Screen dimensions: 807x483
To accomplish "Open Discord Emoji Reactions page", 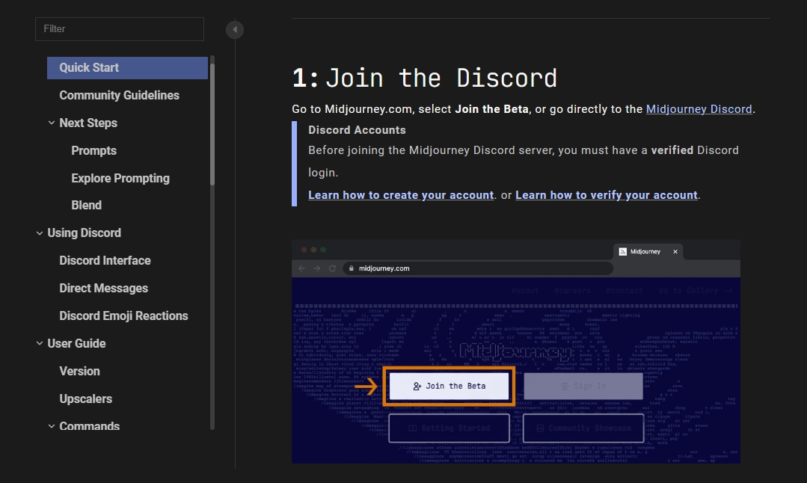I will pos(123,316).
